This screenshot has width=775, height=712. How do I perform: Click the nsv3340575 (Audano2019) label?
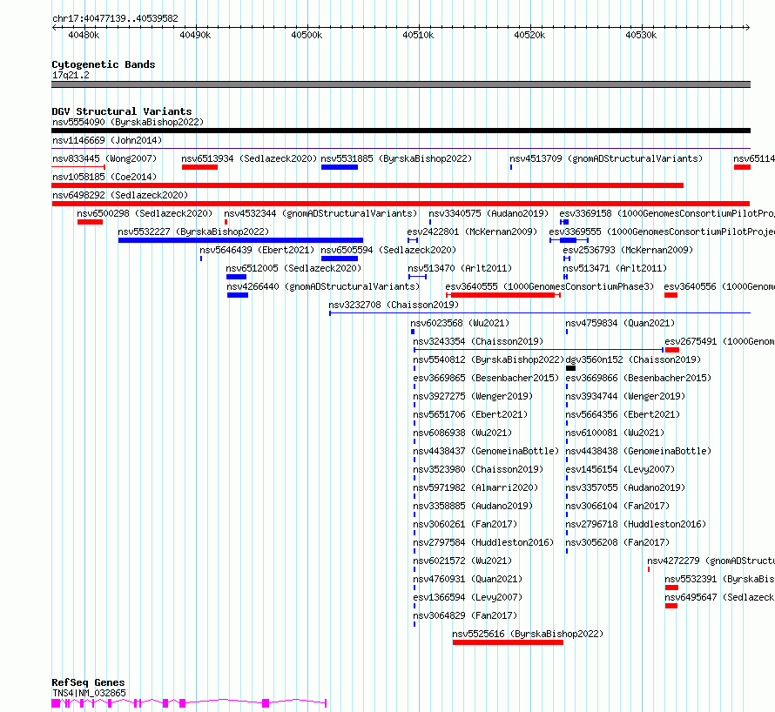click(x=489, y=213)
